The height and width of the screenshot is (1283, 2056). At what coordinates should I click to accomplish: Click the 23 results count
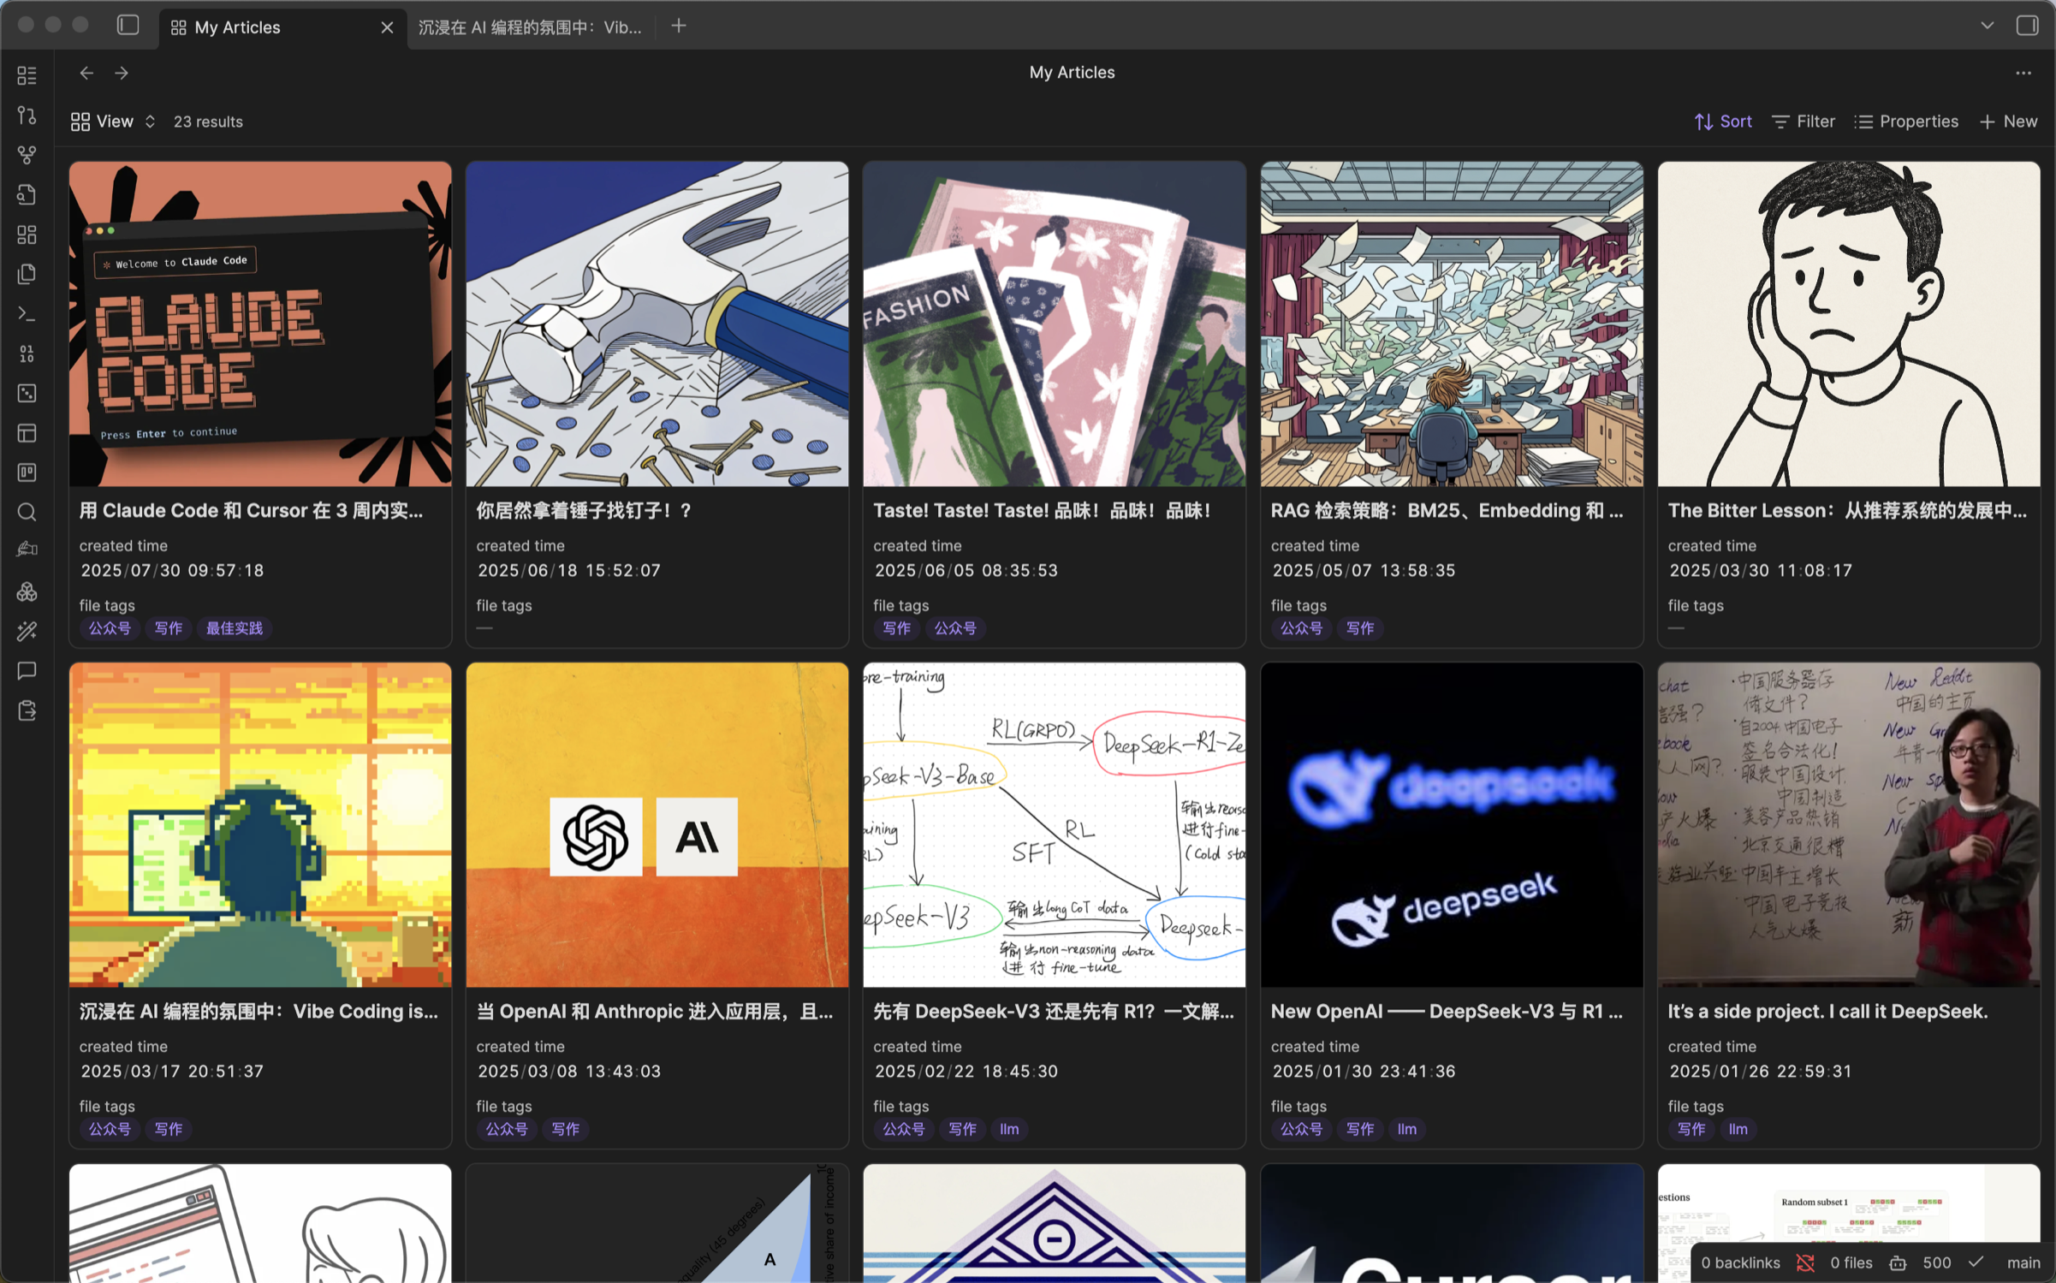pyautogui.click(x=208, y=122)
